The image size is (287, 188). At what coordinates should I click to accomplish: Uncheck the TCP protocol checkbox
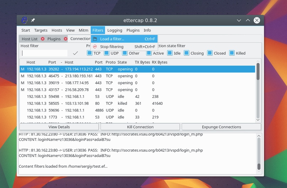tap(90, 53)
